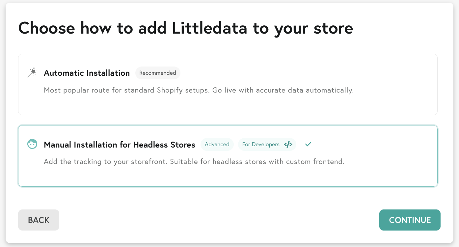Screen dimensions: 459x247
Task: Click the For Developers label text
Action: click(x=260, y=144)
